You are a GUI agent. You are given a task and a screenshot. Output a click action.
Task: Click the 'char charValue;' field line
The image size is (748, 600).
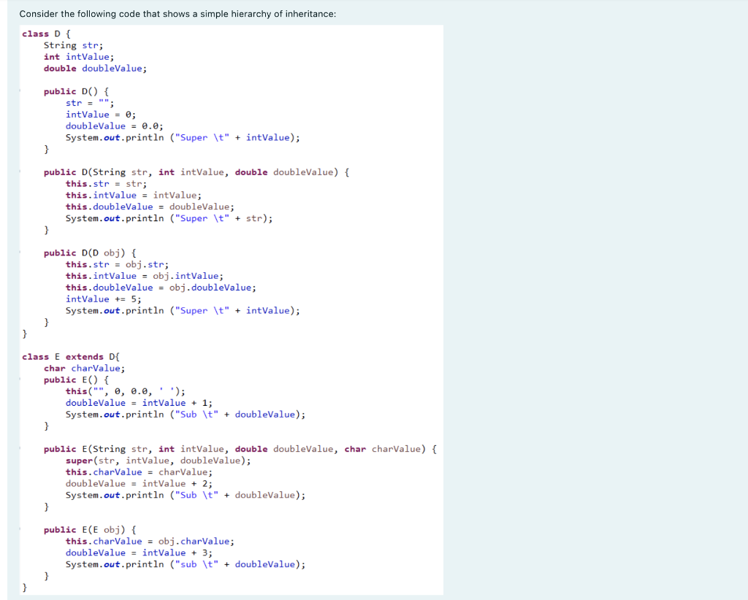[x=85, y=368]
